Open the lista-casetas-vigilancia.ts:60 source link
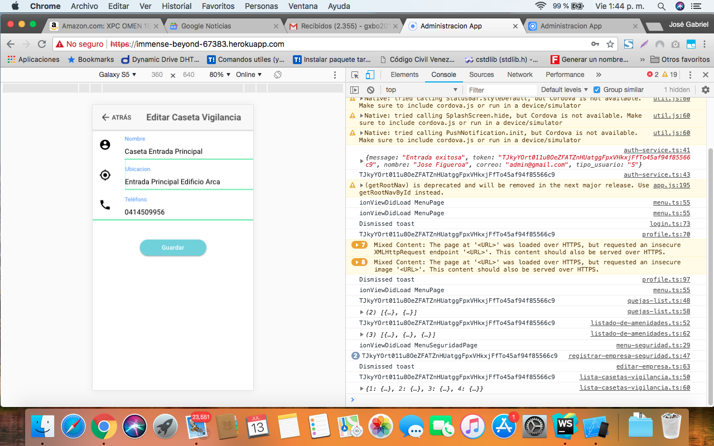 634,388
